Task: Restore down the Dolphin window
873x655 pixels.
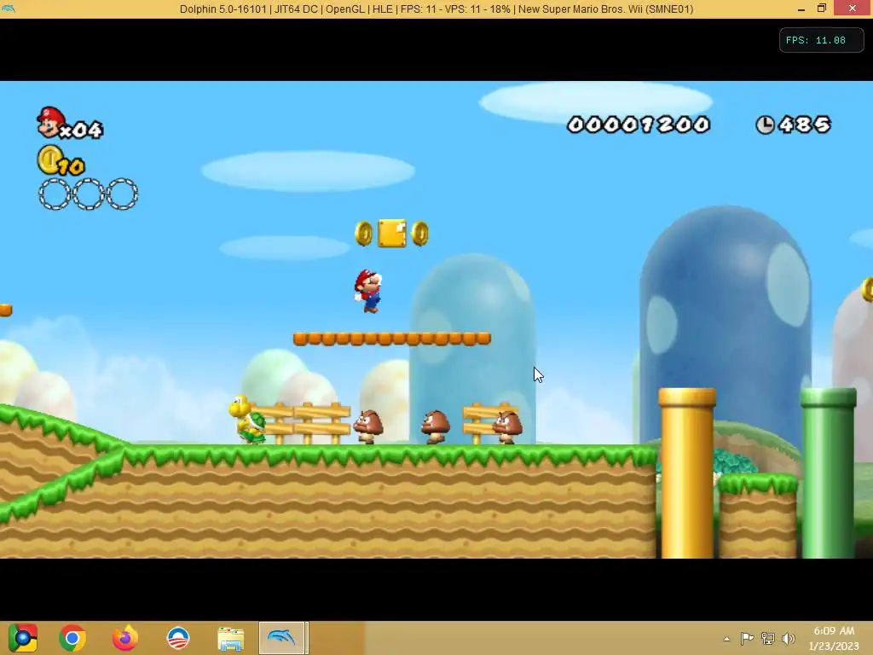Action: pos(822,9)
